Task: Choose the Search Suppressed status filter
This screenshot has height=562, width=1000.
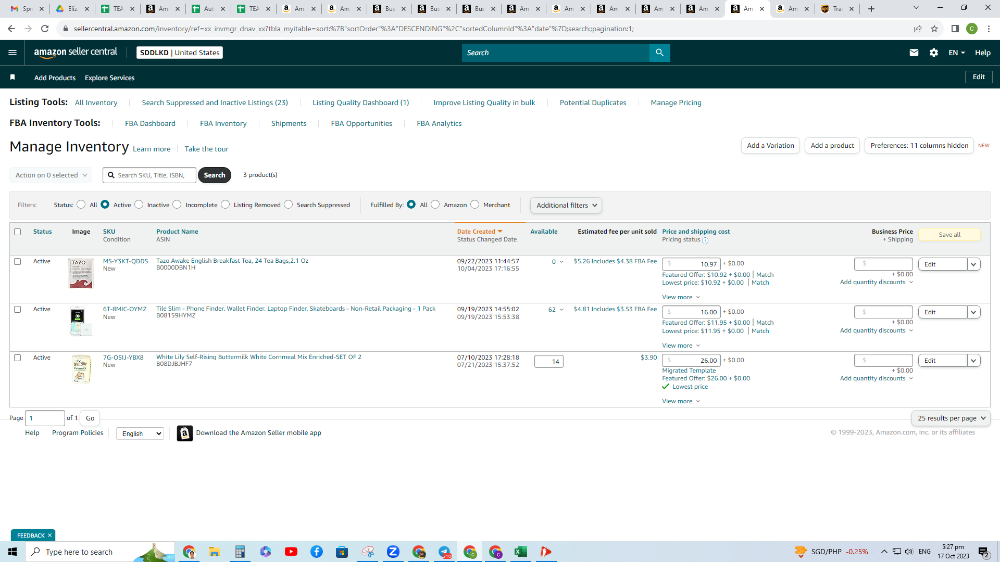Action: click(289, 205)
